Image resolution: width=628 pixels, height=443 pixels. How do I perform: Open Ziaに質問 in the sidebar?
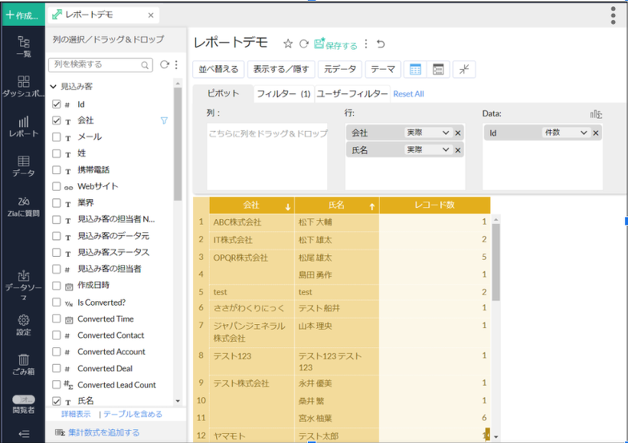click(23, 207)
